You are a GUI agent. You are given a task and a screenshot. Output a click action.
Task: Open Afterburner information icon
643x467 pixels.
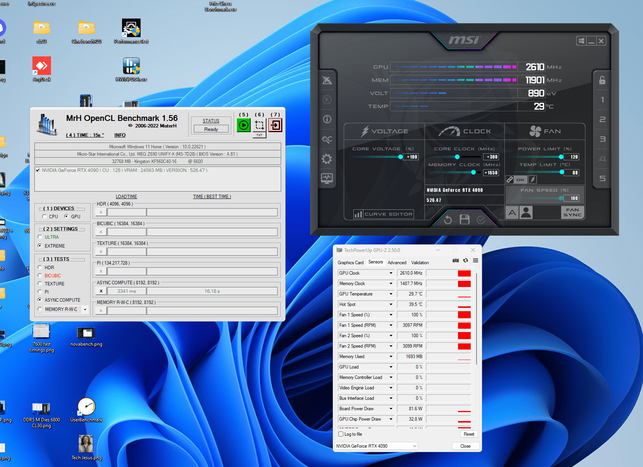pos(327,119)
